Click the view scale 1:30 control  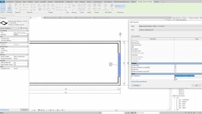pos(34,110)
